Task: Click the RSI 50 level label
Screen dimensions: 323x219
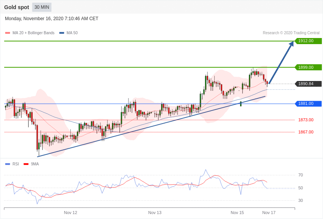Action: 301,188
